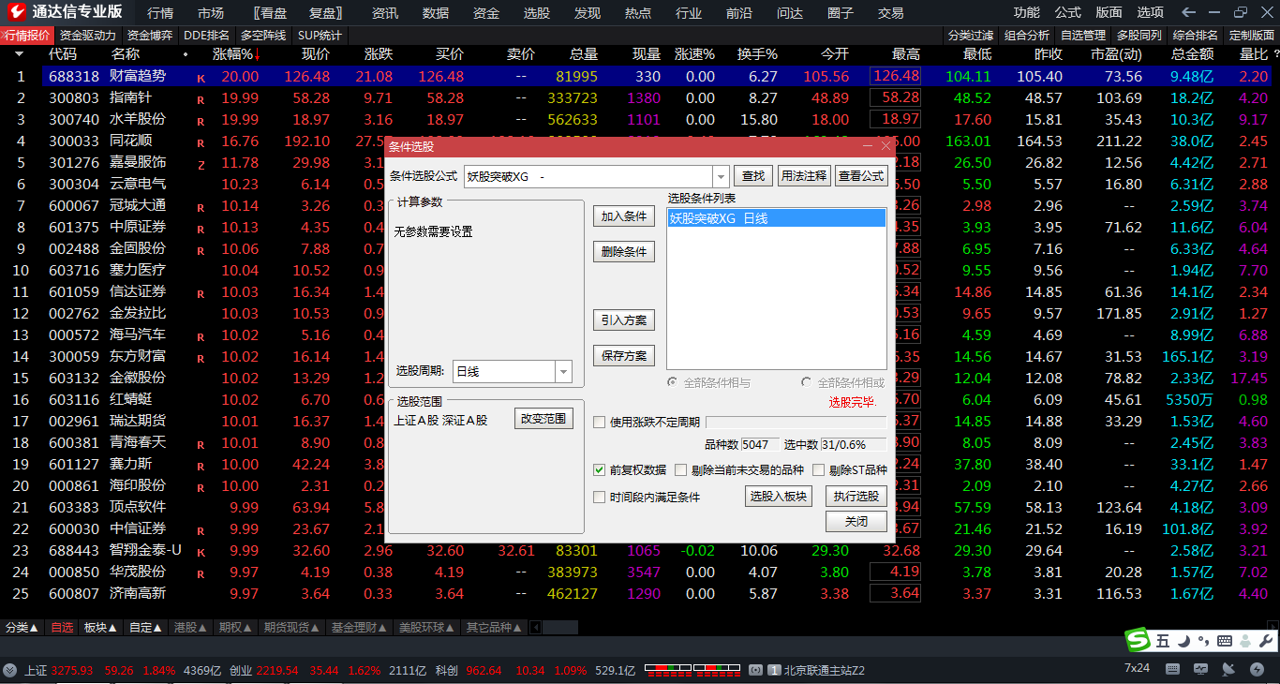Select 全部条件相与 radio button
Image resolution: width=1280 pixels, height=684 pixels.
pos(673,382)
